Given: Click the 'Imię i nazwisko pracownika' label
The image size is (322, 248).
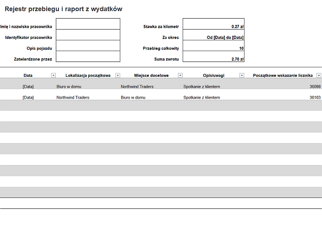Looking at the screenshot, I should point(26,27).
